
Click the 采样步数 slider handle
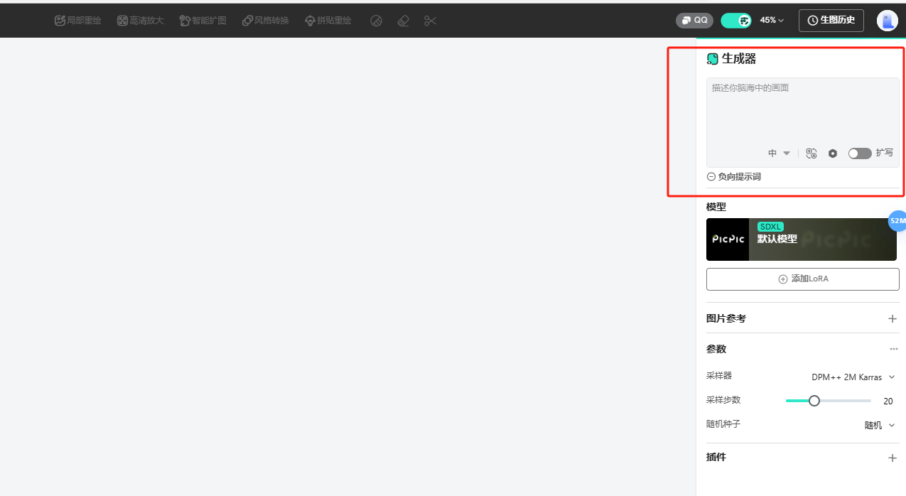(x=814, y=401)
